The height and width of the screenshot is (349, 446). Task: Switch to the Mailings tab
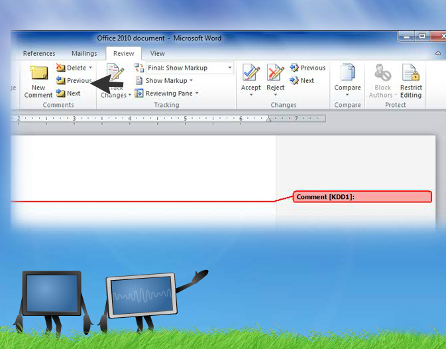(x=84, y=54)
